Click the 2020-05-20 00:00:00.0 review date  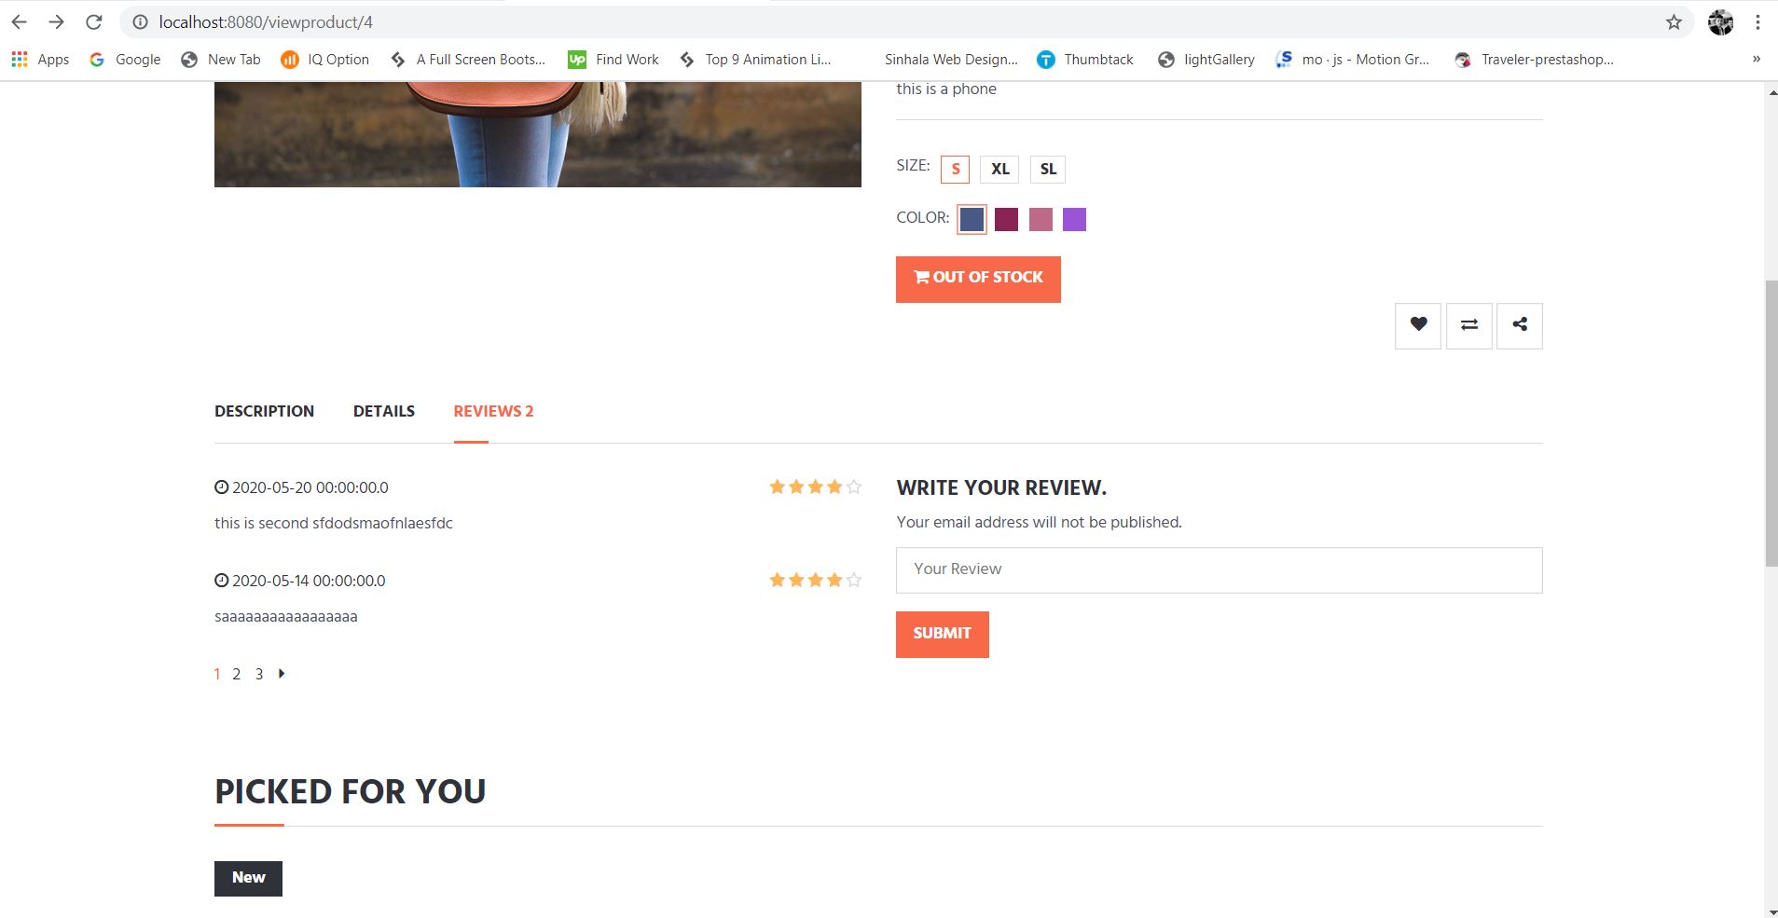(301, 488)
